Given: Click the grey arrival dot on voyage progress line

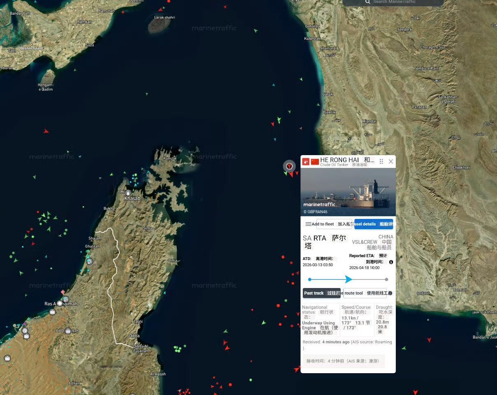Looking at the screenshot, I should point(386,279).
